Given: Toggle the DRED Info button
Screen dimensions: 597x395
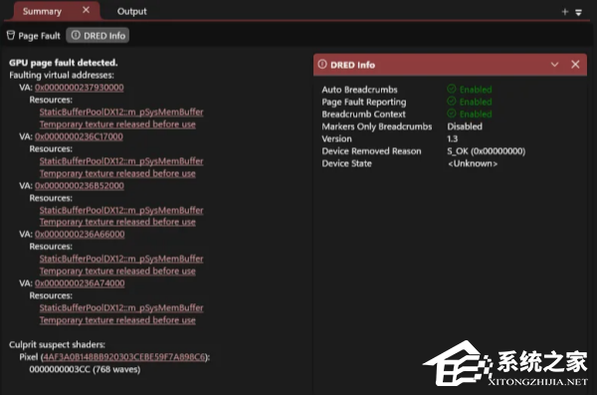Looking at the screenshot, I should (98, 36).
